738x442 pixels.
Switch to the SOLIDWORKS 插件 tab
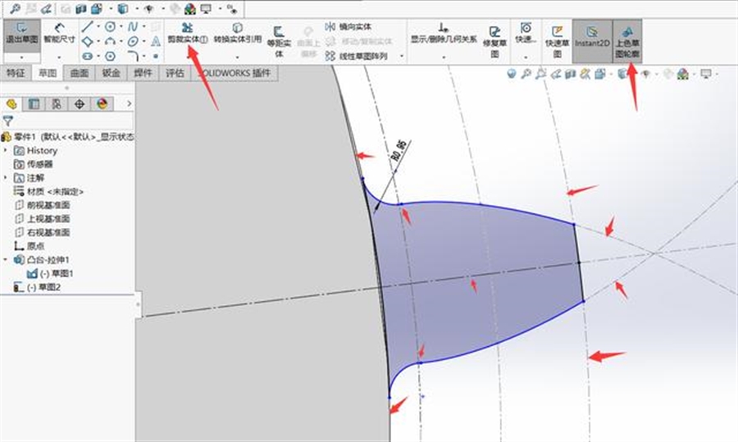coord(235,73)
